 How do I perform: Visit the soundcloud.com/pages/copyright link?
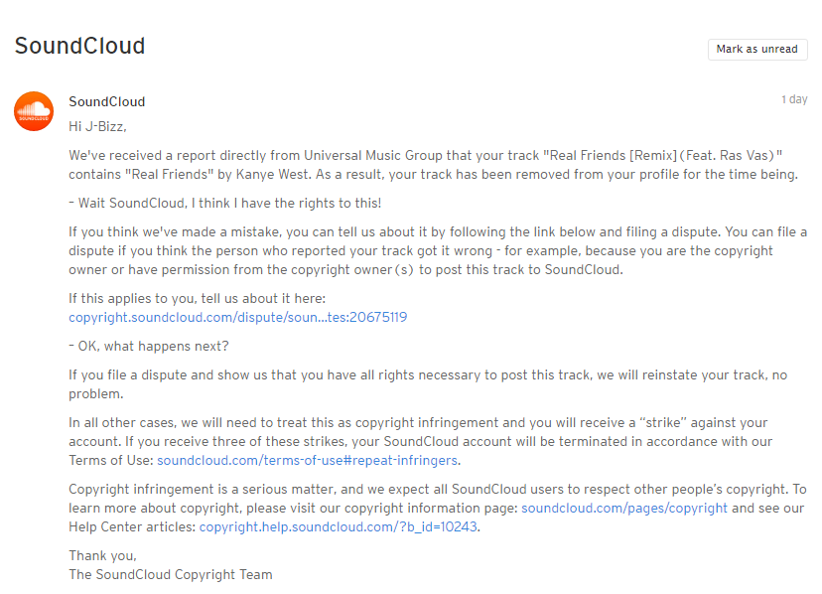click(x=624, y=508)
